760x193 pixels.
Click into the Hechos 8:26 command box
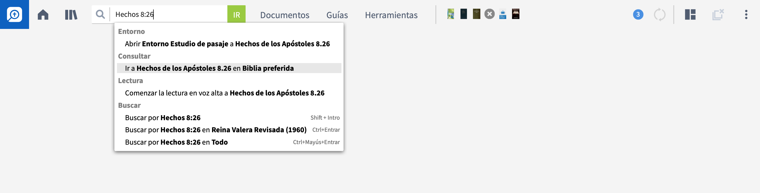pyautogui.click(x=169, y=14)
